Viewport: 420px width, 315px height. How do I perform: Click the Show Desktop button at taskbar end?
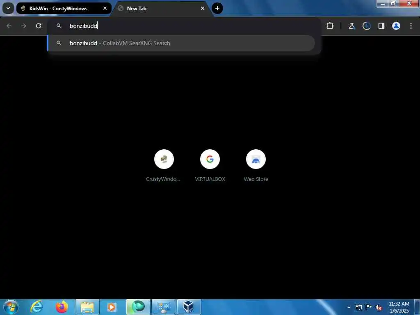coord(417,307)
